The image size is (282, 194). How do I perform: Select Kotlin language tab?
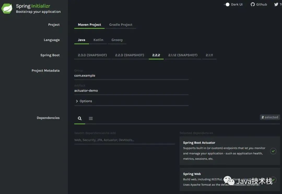pos(98,40)
